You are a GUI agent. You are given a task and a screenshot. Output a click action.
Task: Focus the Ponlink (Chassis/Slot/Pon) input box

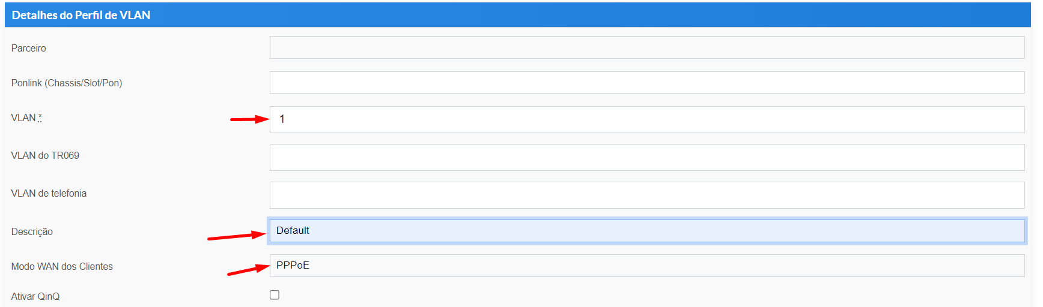coord(646,83)
